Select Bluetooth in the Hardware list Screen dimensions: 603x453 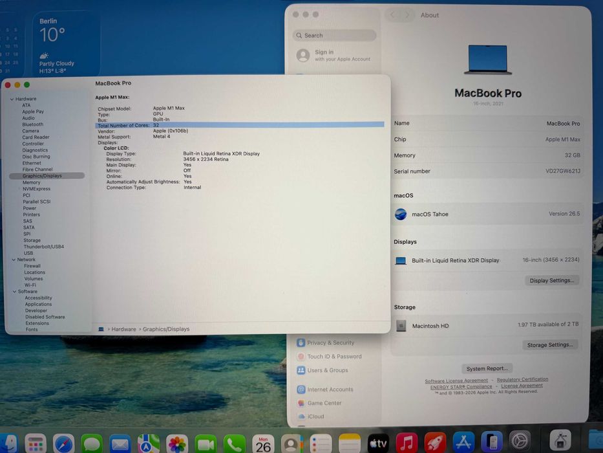tap(33, 124)
